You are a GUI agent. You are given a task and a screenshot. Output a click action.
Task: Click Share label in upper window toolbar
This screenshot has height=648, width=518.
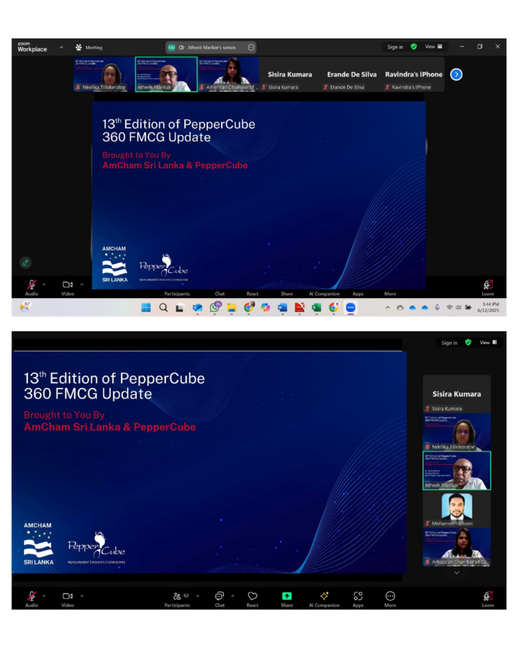point(287,294)
